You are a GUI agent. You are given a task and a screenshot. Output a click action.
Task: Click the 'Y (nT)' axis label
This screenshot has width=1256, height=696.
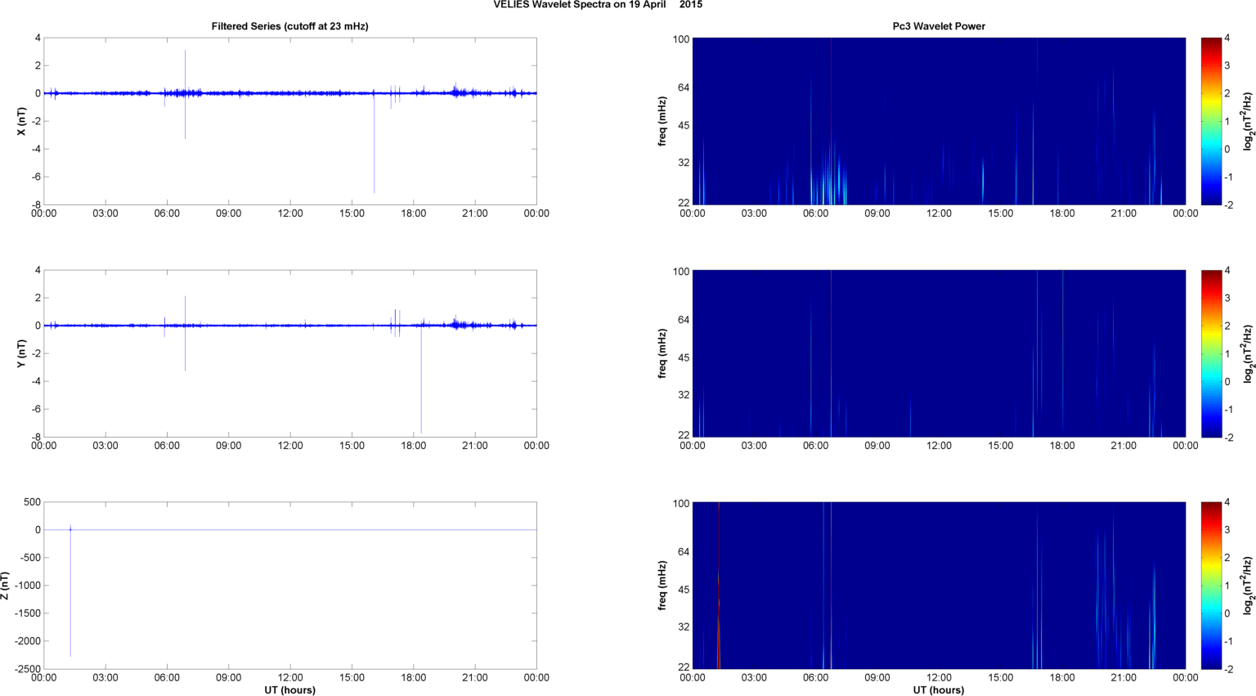[22, 353]
